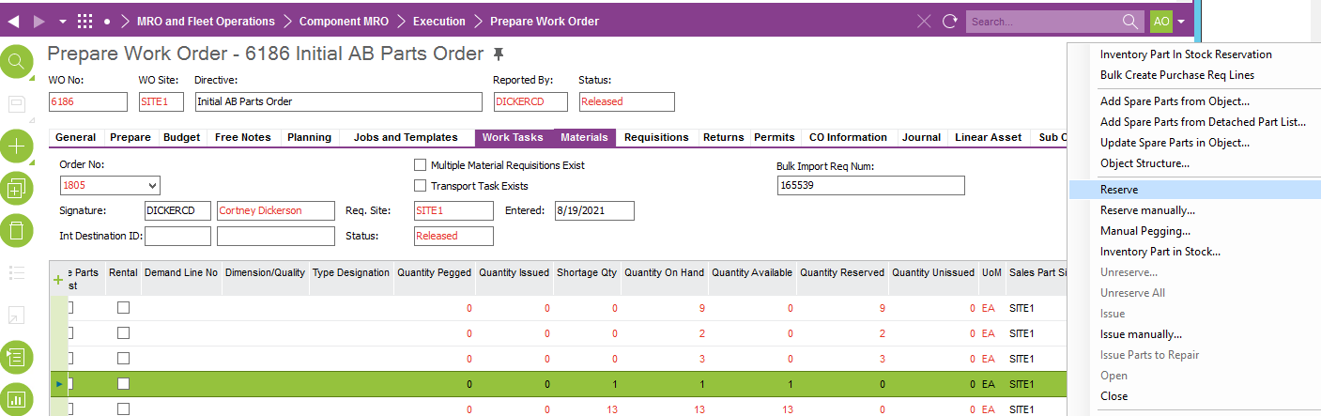Click the top Search... text box
This screenshot has height=416, width=1321.
pyautogui.click(x=1044, y=21)
